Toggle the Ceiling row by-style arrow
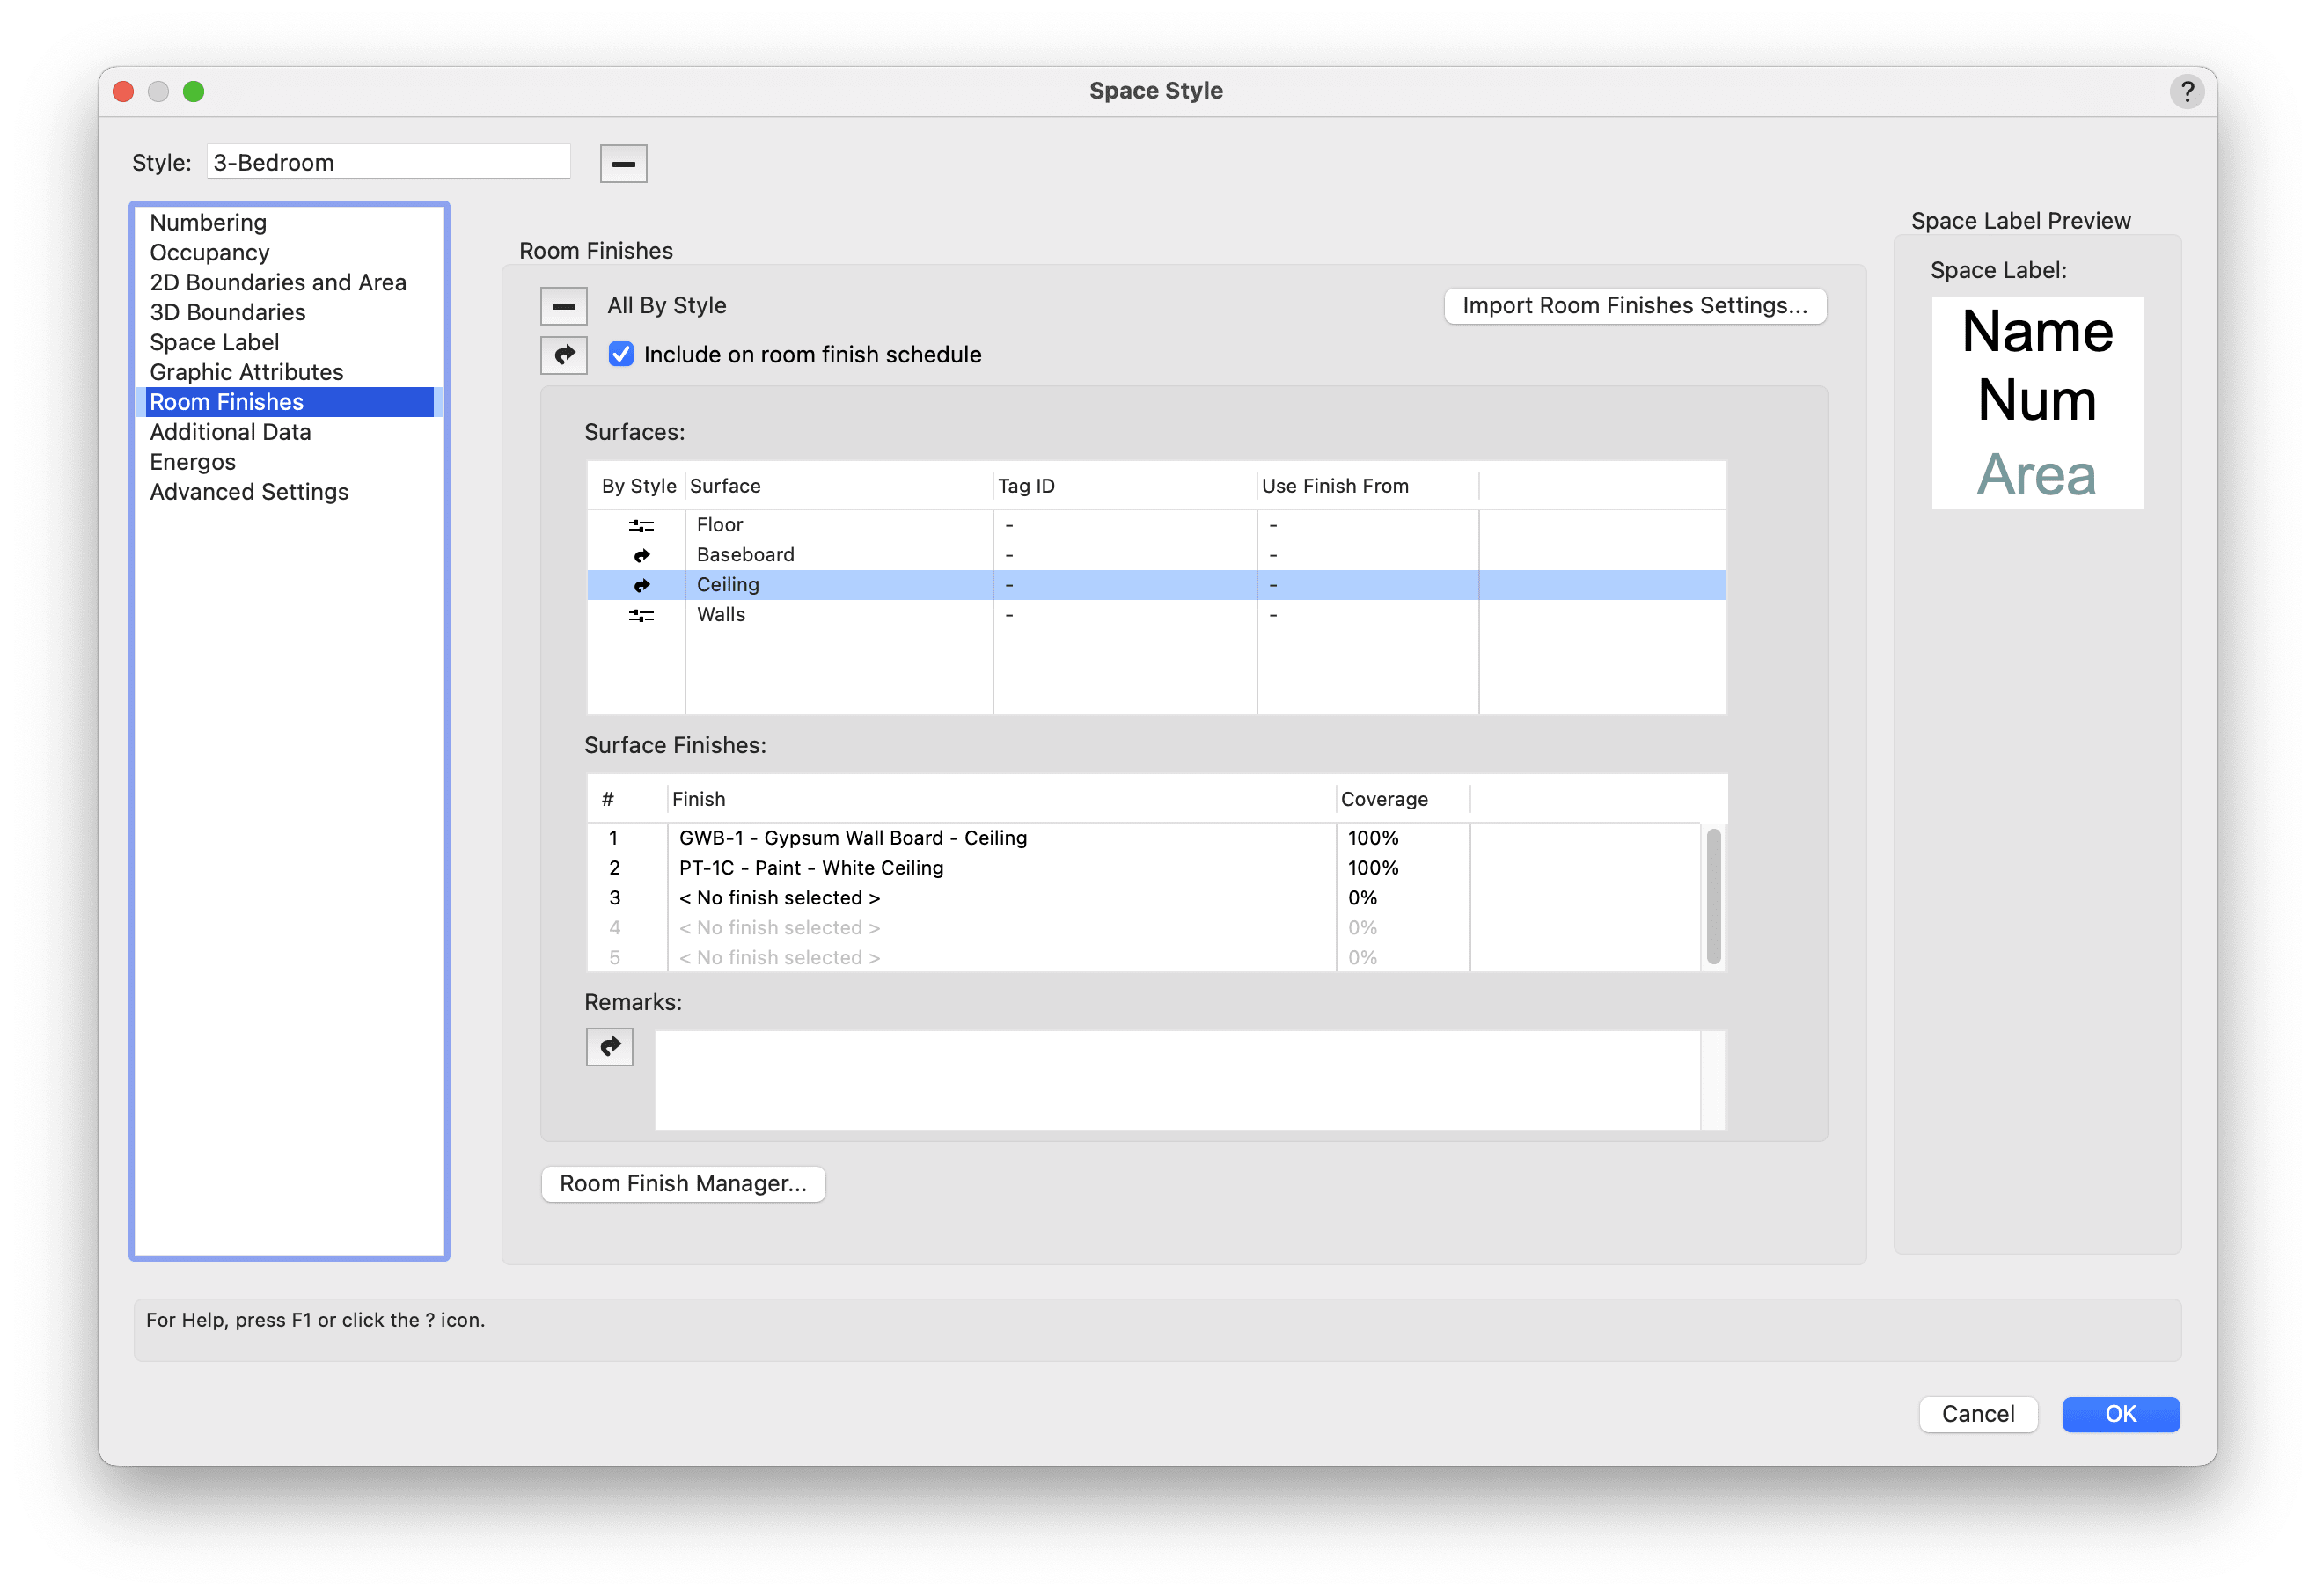The width and height of the screenshot is (2316, 1596). tap(641, 585)
